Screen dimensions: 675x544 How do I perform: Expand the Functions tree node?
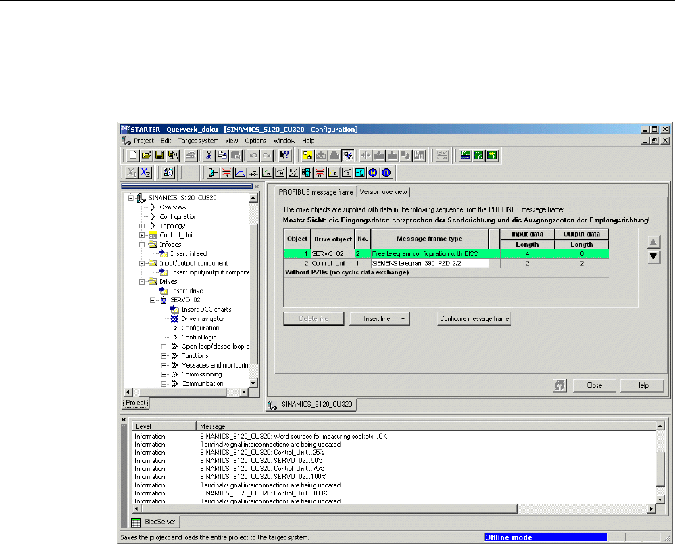164,356
